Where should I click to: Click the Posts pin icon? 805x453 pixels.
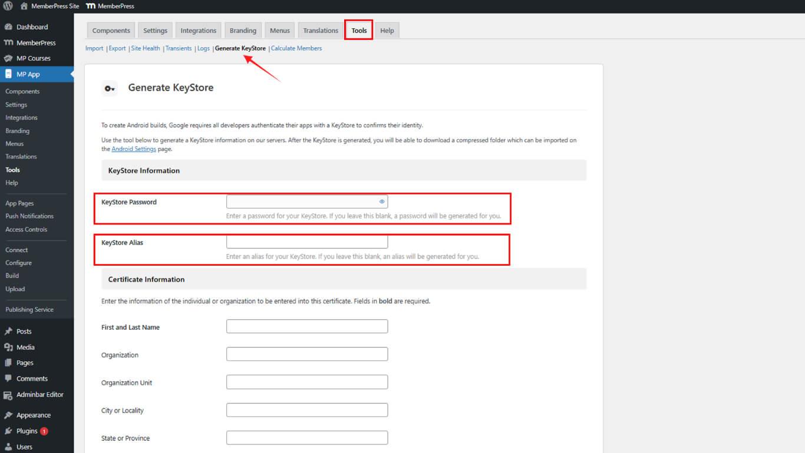8,332
